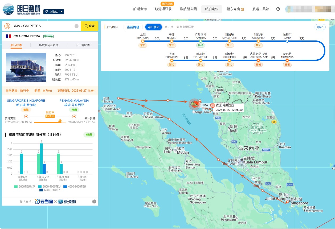Click the ship marker near George Town

[x=195, y=104]
